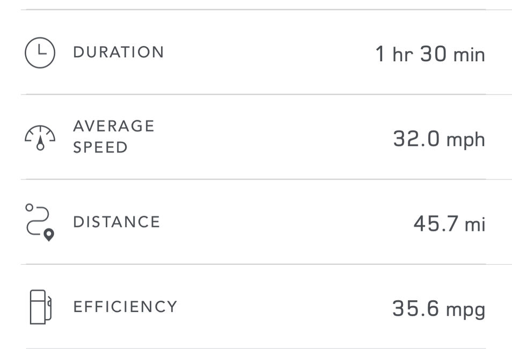Open the Duration row
Screen dimensions: 512x349
point(253,52)
